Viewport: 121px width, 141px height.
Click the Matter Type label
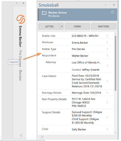49,49
